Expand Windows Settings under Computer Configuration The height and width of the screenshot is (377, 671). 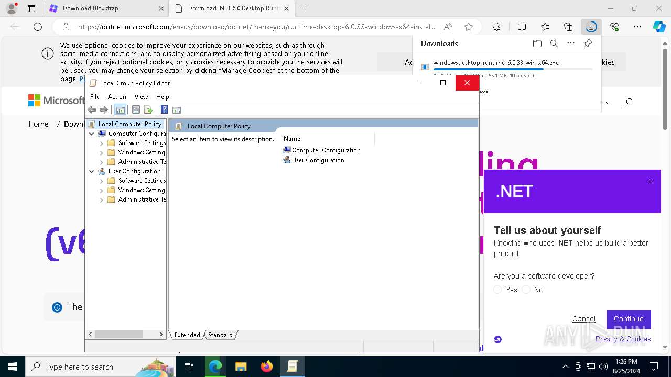coord(101,152)
